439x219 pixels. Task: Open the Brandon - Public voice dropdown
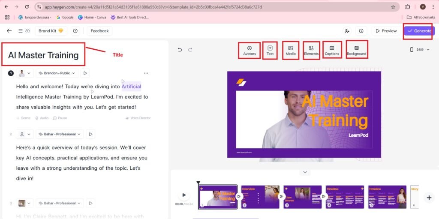coord(57,73)
